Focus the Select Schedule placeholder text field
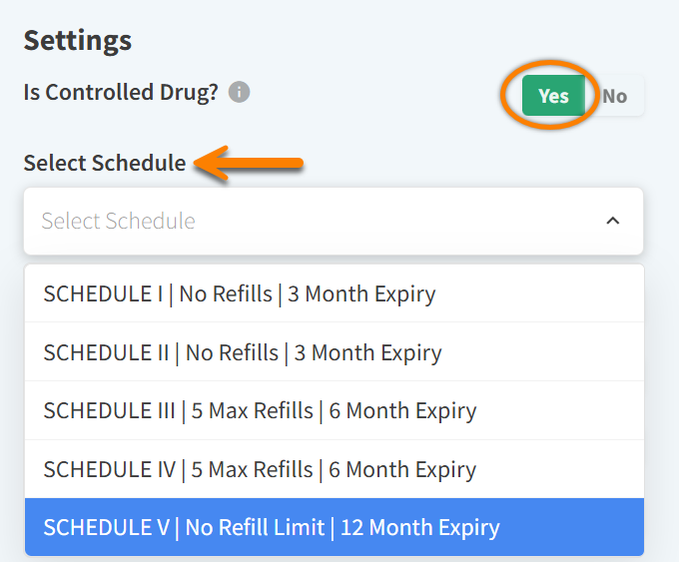Viewport: 679px width, 562px height. (118, 221)
